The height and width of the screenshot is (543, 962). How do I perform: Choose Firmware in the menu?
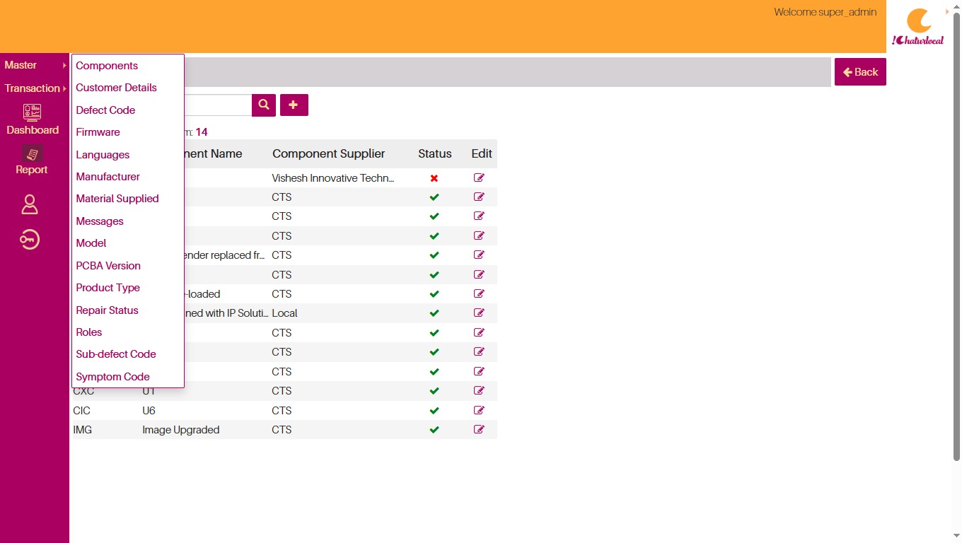[98, 132]
